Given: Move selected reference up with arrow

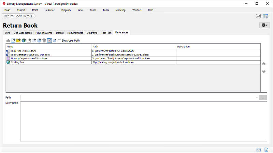Looking at the screenshot, I should click(263, 64).
